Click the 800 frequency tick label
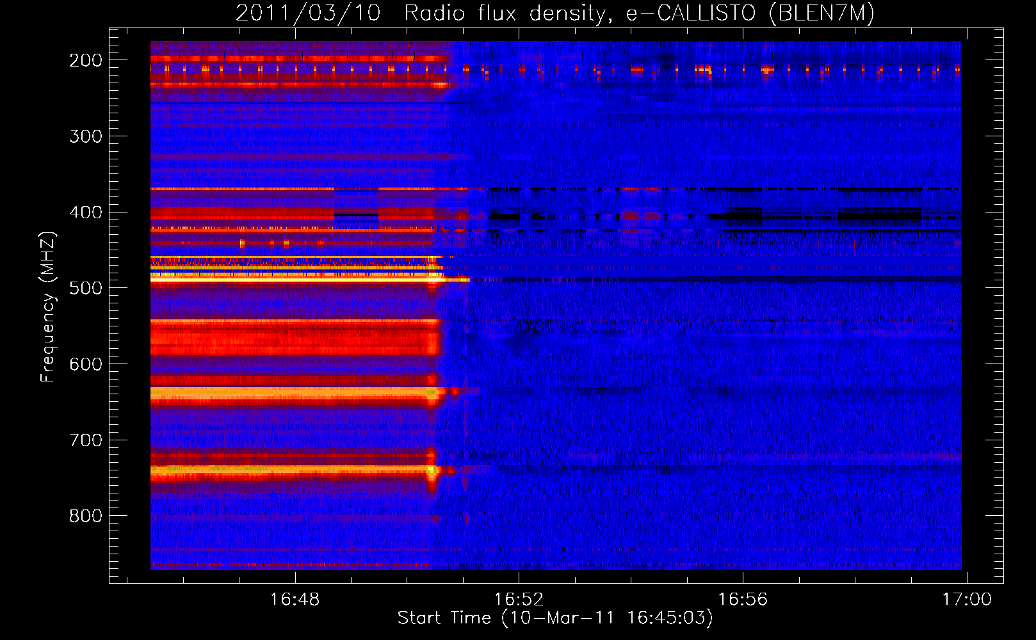Image resolution: width=1036 pixels, height=640 pixels. tap(86, 516)
